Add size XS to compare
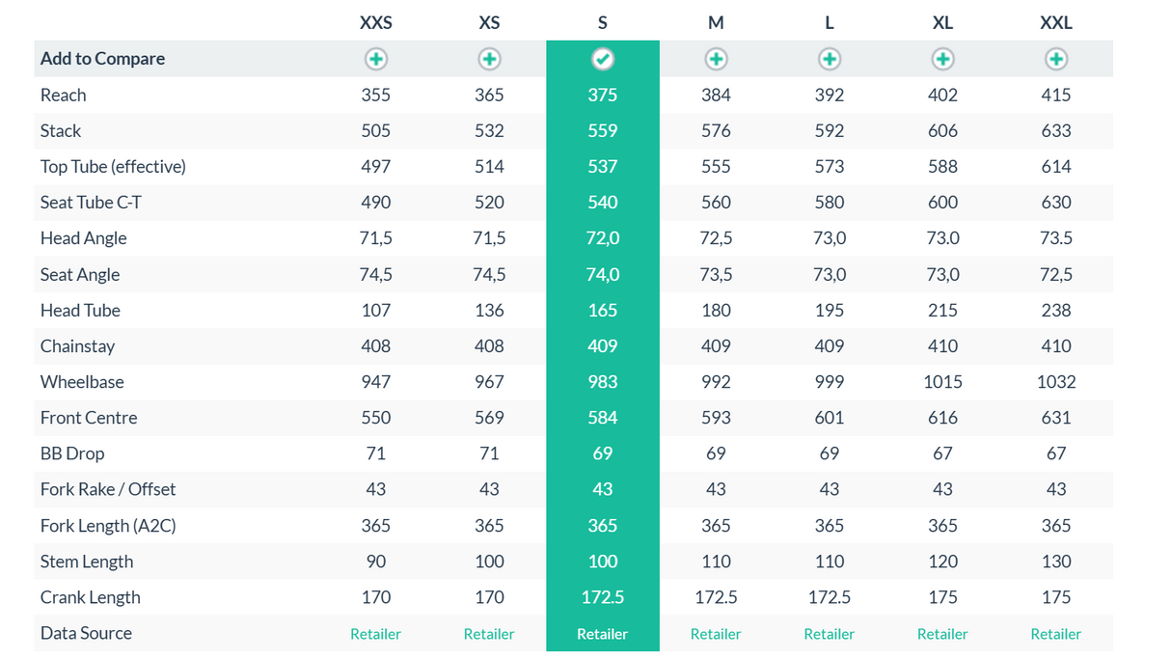Image resolution: width=1171 pixels, height=659 pixels. pyautogui.click(x=489, y=59)
